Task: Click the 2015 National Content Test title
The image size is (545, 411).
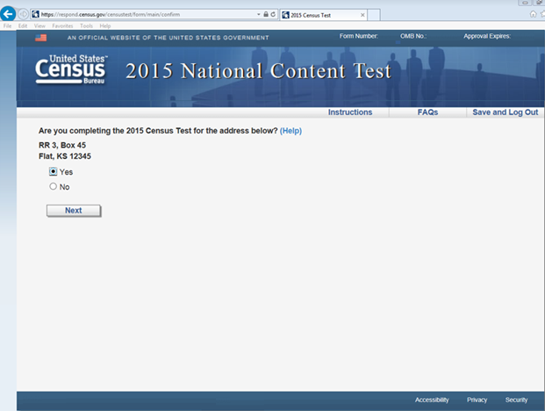Action: click(258, 71)
